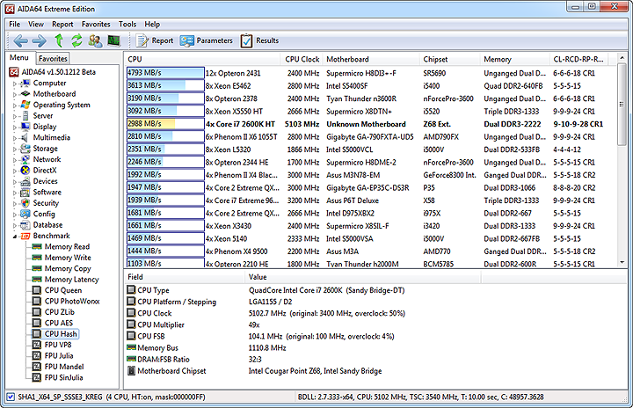The height and width of the screenshot is (408, 633).
Task: Select the CPU ZLib benchmark icon
Action: click(37, 312)
